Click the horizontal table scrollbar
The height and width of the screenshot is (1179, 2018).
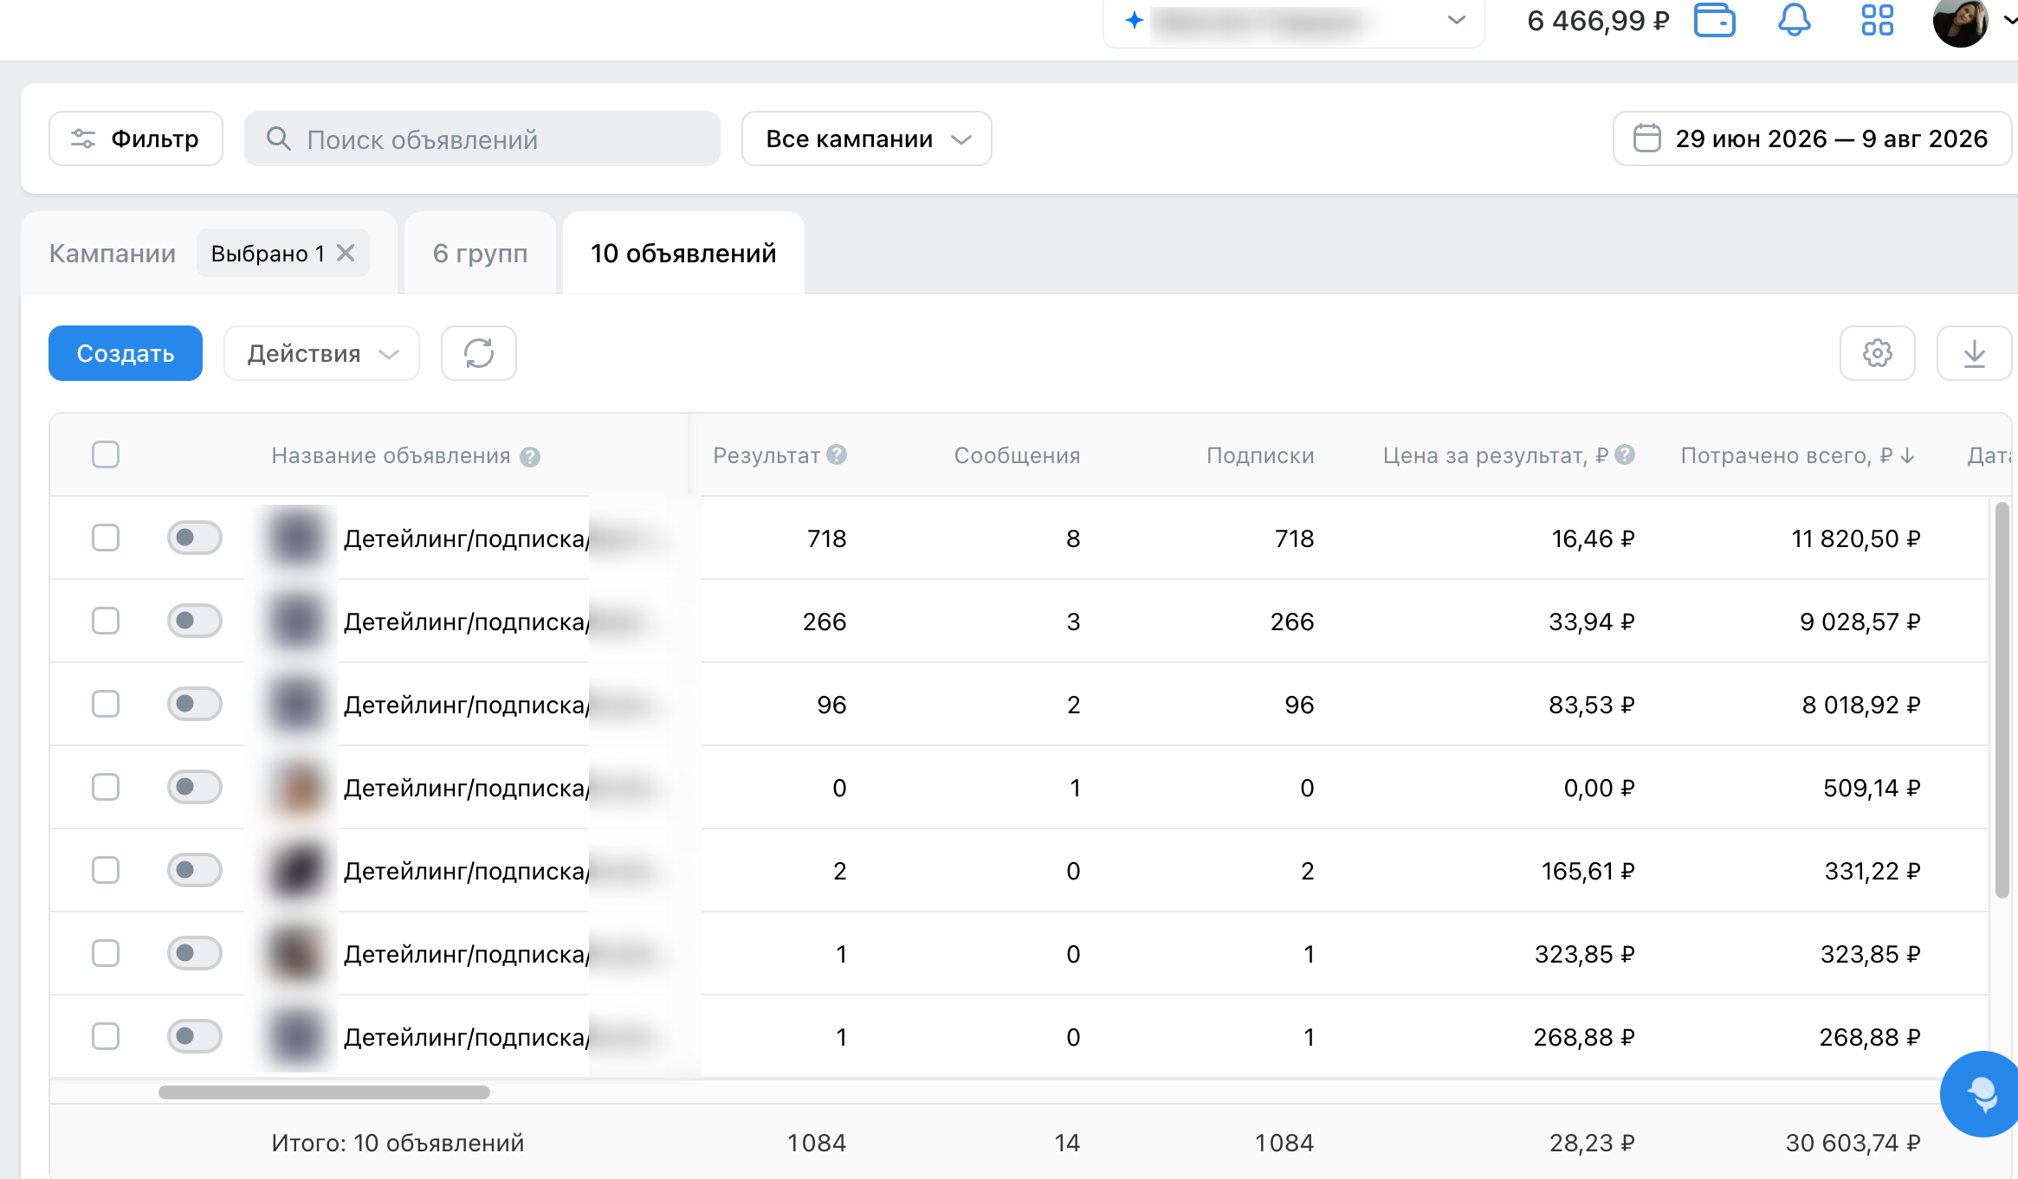(324, 1092)
